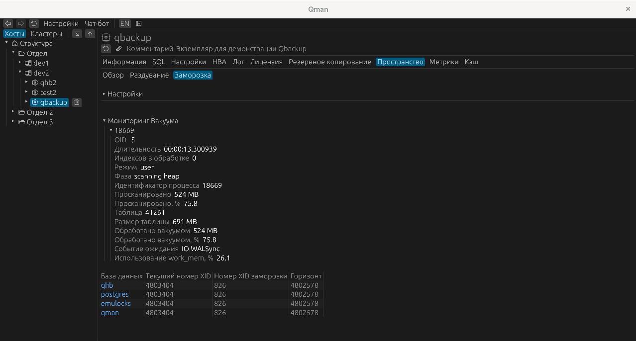Viewport: 636px width, 341px height.
Task: Click the up-arrow icon beside Кластеры
Action: click(90, 34)
